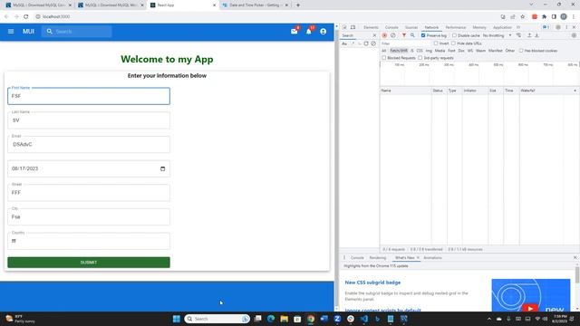Open Network panel settings gear
The image size is (580, 326).
tap(574, 35)
